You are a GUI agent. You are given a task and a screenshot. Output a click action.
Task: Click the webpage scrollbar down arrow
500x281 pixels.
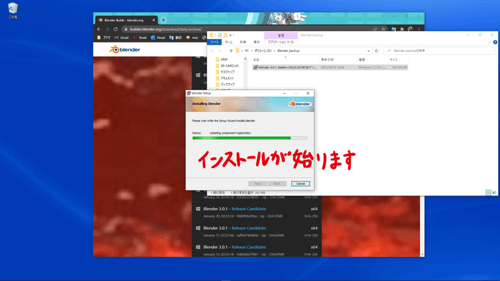[x=422, y=255]
